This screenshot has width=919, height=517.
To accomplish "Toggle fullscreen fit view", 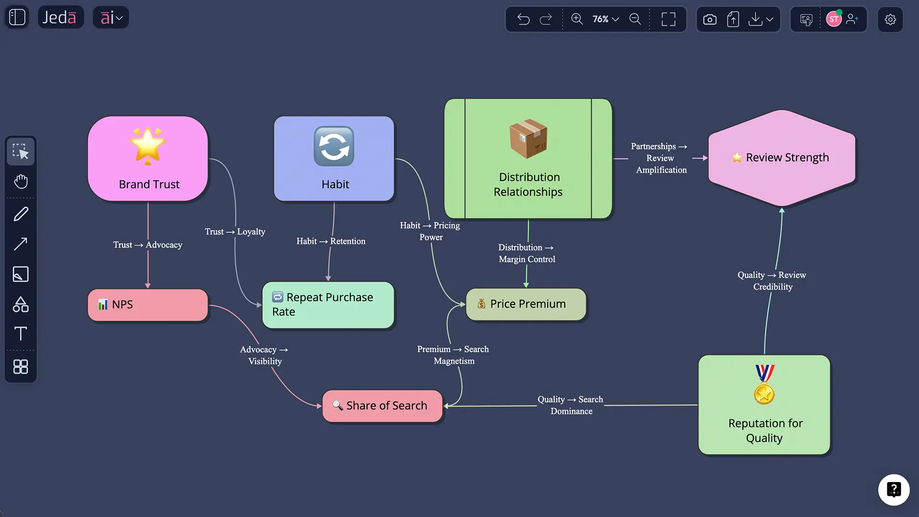I will tap(668, 19).
